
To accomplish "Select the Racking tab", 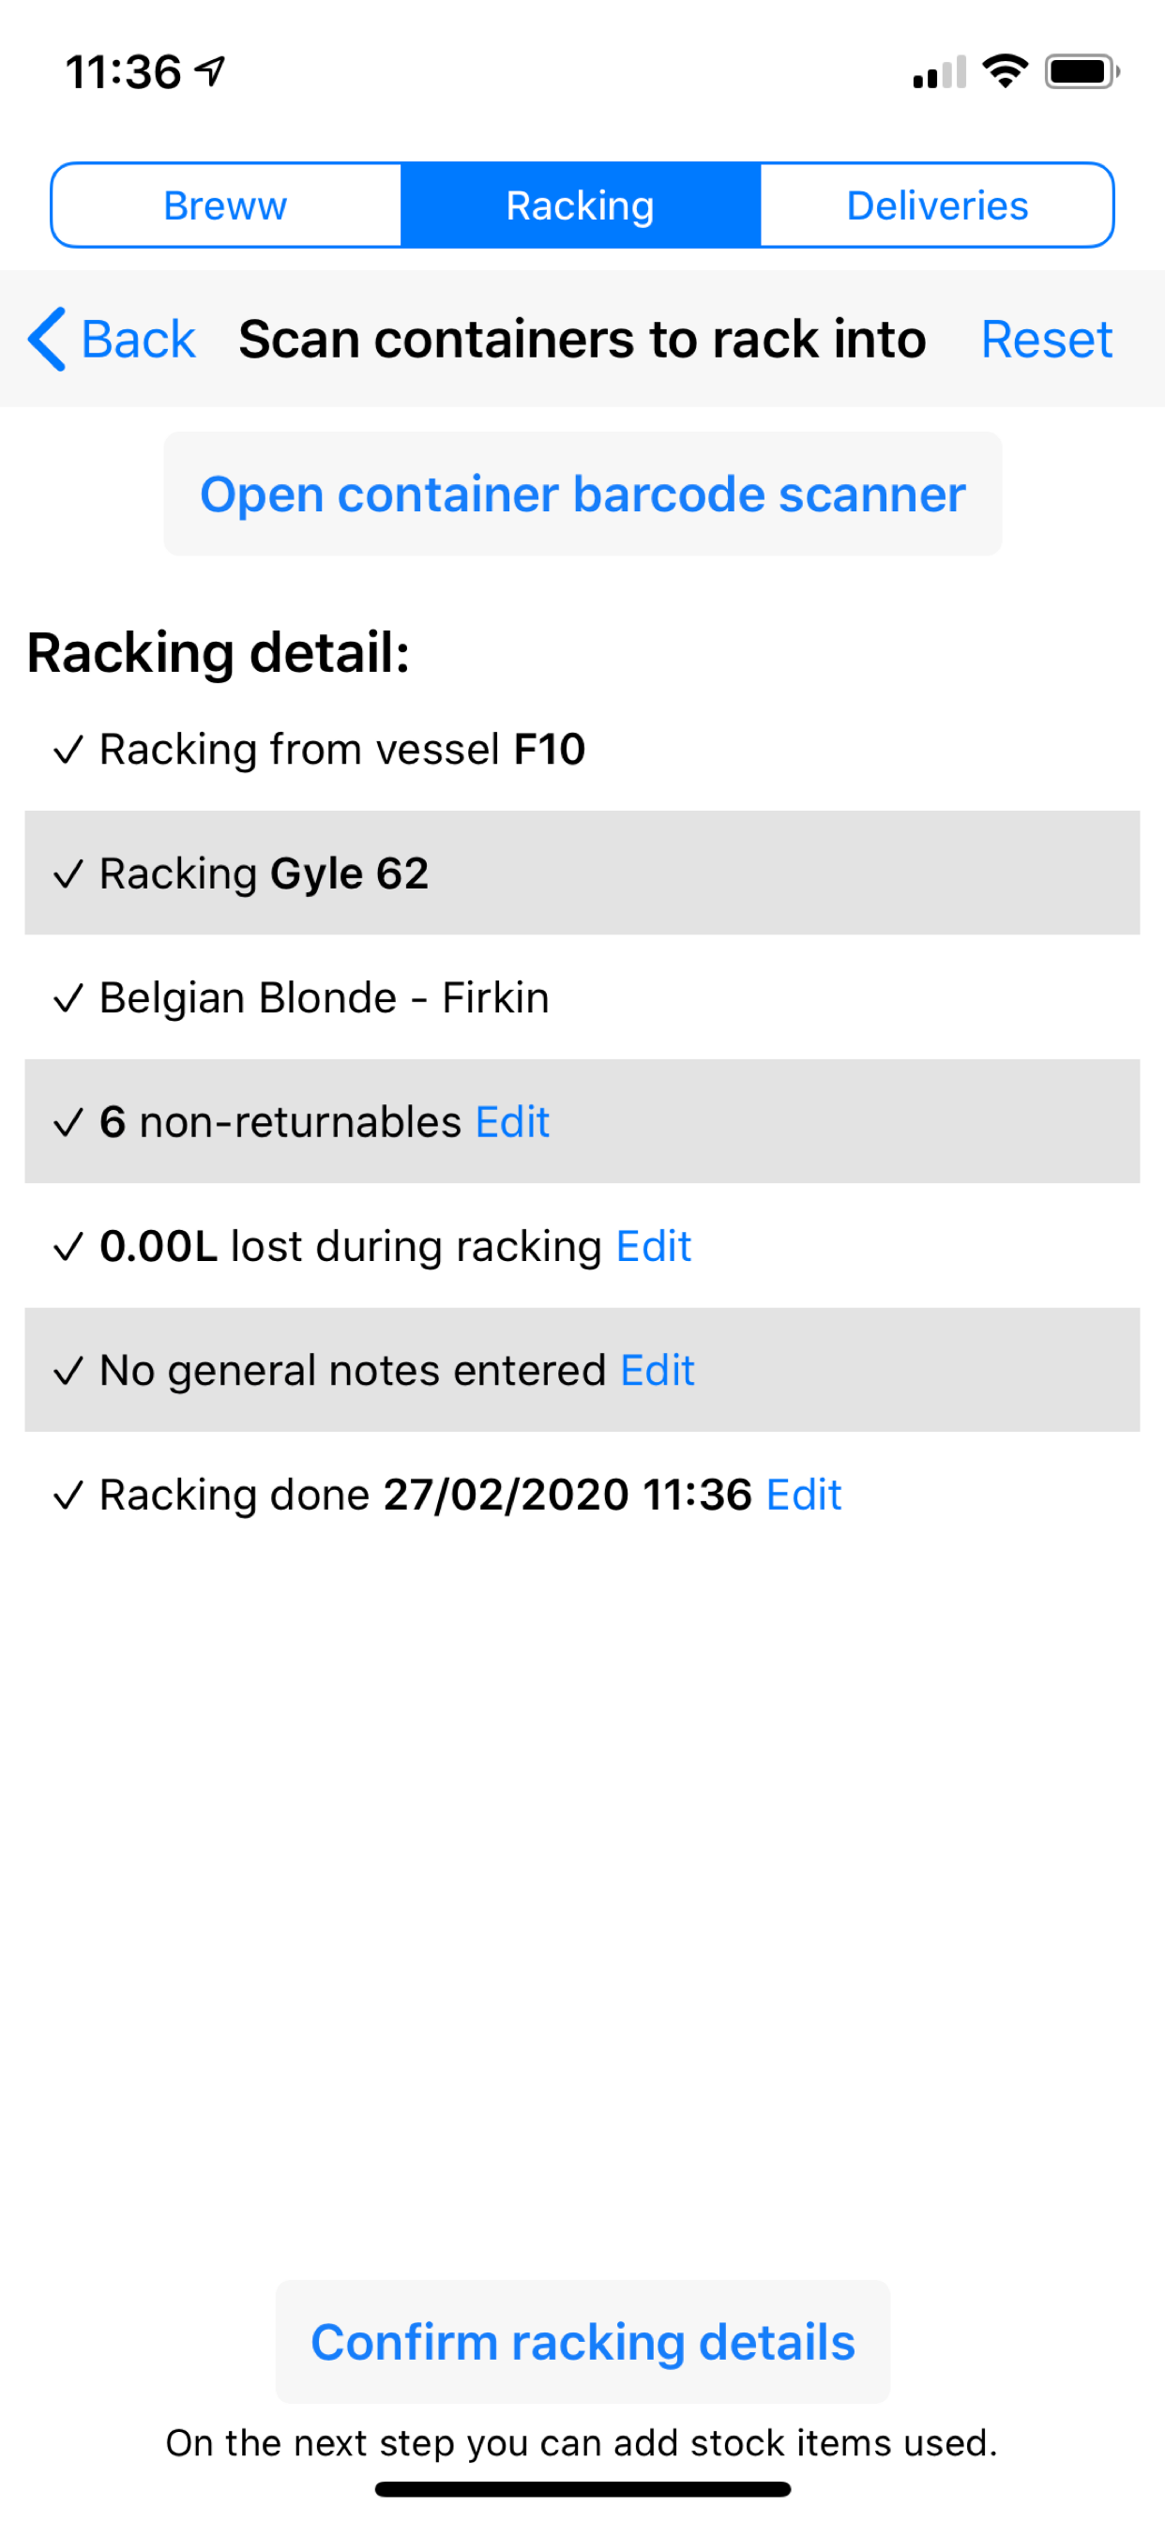I will pos(581,205).
